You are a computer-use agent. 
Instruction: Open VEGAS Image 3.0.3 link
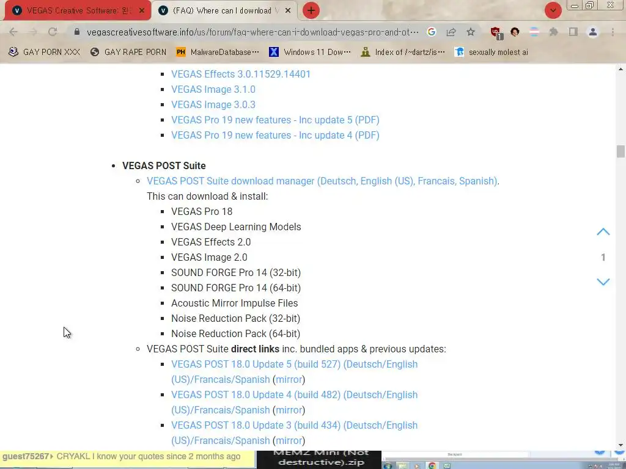(x=213, y=104)
